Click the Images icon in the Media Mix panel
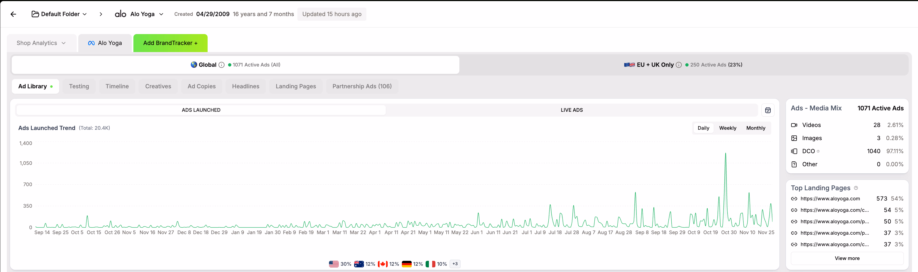Screen dimensions: 918x272 794,138
